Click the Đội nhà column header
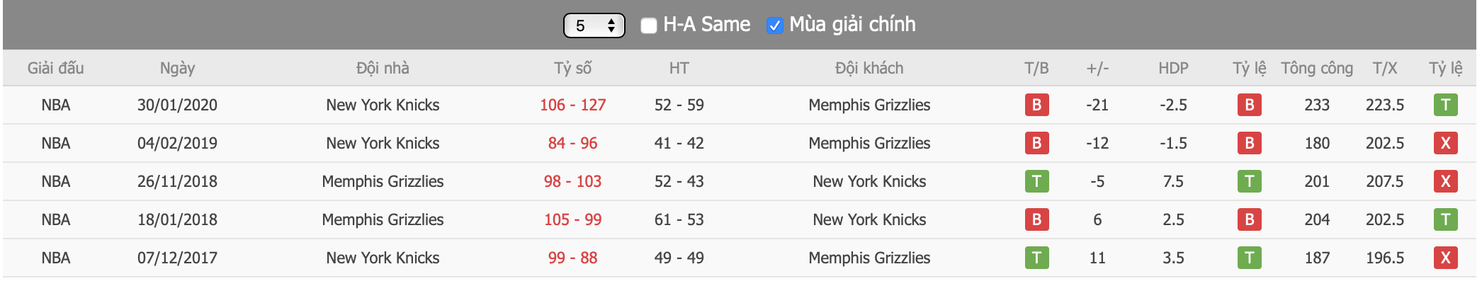This screenshot has height=286, width=1482. pos(383,68)
